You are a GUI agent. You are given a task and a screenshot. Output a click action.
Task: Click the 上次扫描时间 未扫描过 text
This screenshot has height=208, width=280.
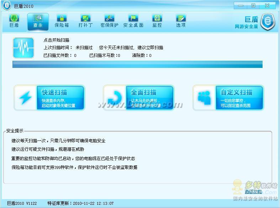(68, 48)
